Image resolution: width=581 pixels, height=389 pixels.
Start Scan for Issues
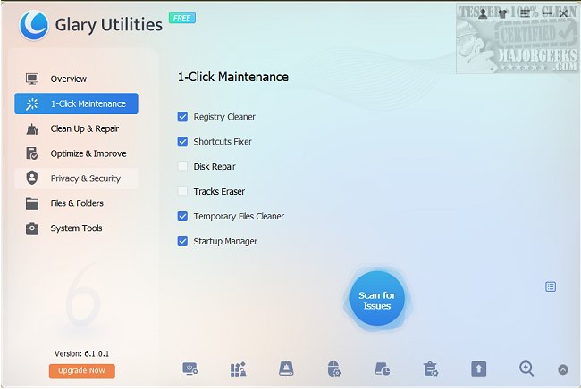(377, 299)
